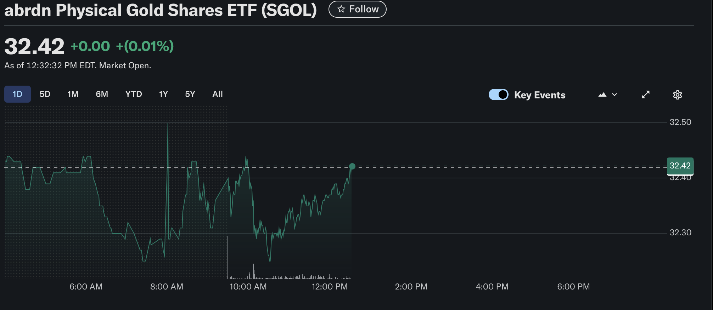This screenshot has width=713, height=310.
Task: Click the abrdn Physical Gold Shares ETF title
Action: click(161, 10)
